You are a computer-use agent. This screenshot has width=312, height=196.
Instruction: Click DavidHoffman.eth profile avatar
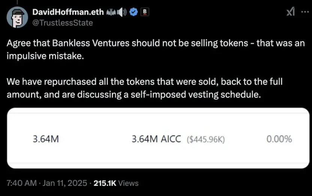click(x=17, y=17)
